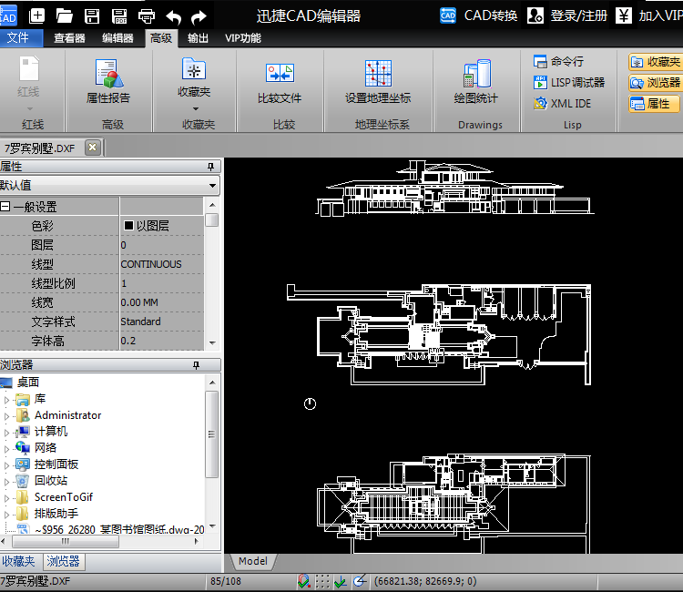Switch to the 查看器 tab
The image size is (683, 592).
click(x=69, y=38)
